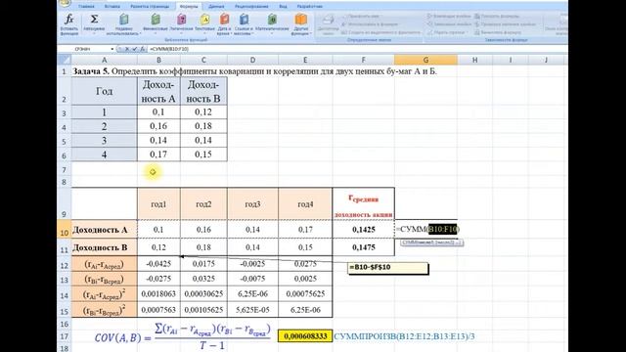Viewport: 626px width, 352px height.
Task: Switch to the Вид ribbon tab
Action: tap(283, 7)
